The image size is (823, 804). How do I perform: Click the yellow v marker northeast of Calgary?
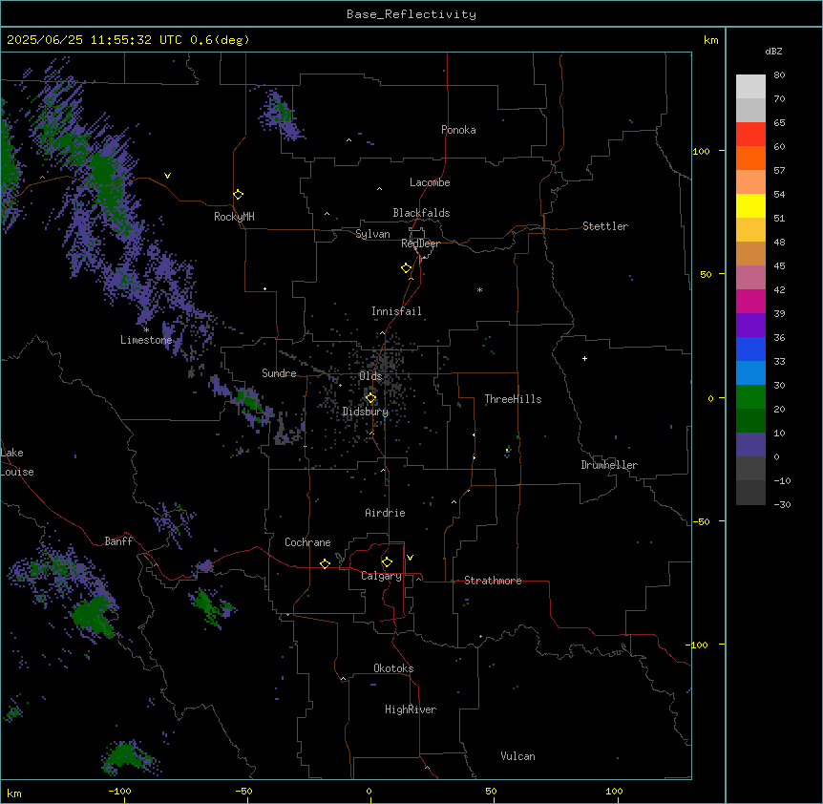(x=410, y=558)
